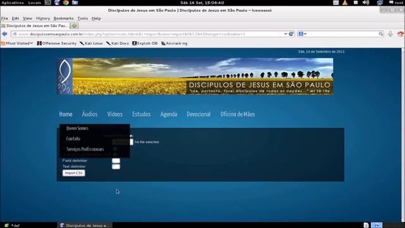Focus the Field delimiter input
The height and width of the screenshot is (228, 405).
coord(116,160)
